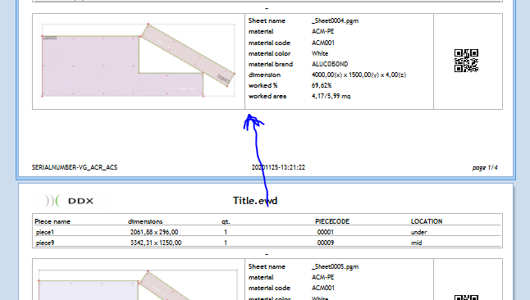Click the Sheet0005 nesting layout thumbnail

(x=139, y=284)
